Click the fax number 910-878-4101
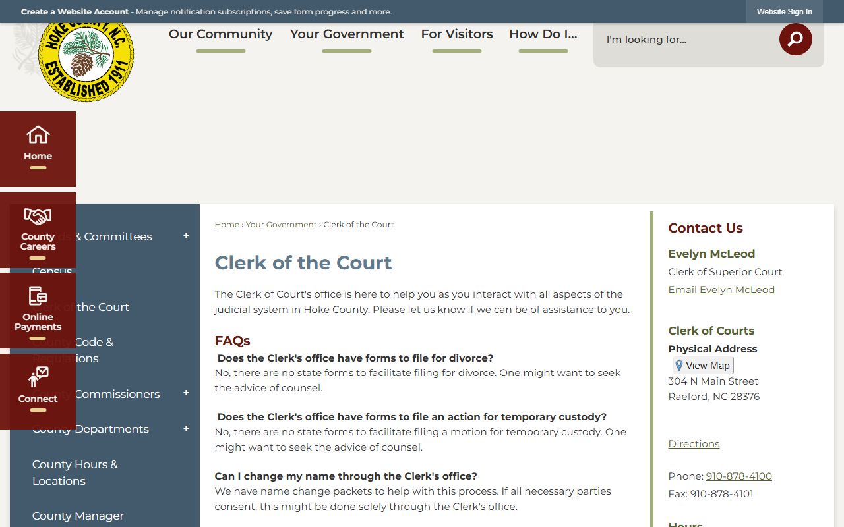This screenshot has height=527, width=844. [x=721, y=494]
